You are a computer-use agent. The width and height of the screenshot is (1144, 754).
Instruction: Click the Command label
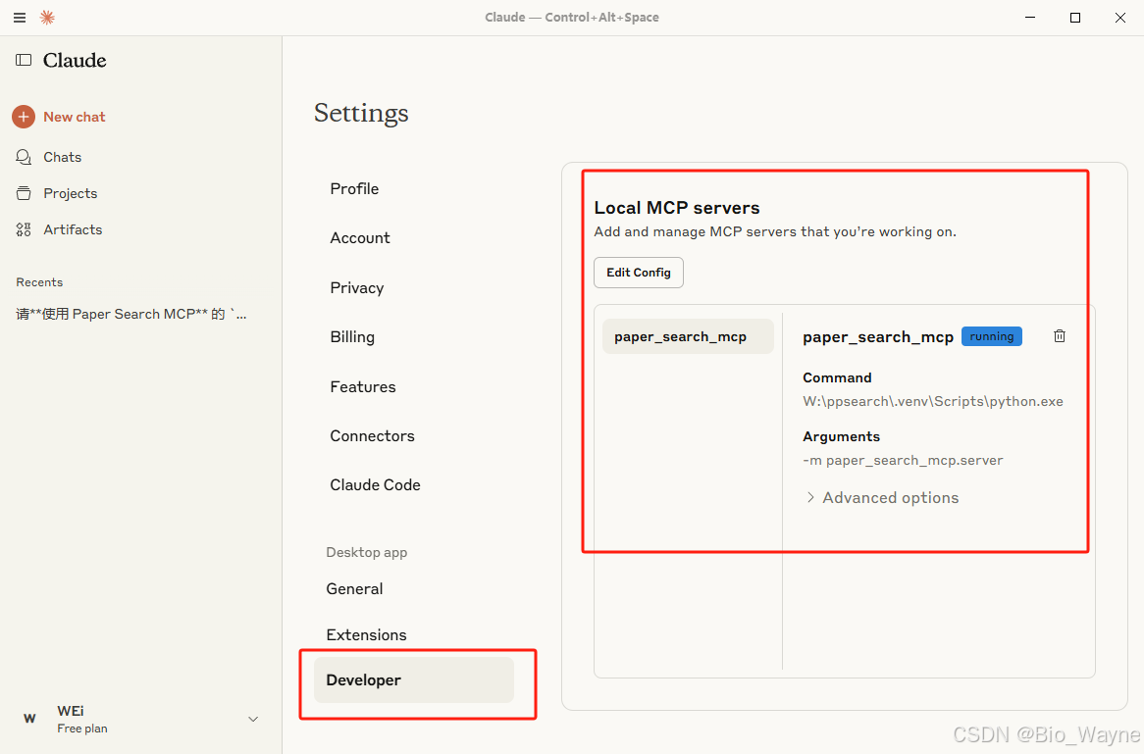point(837,377)
